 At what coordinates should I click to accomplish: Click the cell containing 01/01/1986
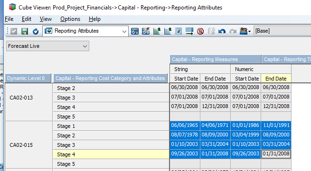click(x=245, y=125)
